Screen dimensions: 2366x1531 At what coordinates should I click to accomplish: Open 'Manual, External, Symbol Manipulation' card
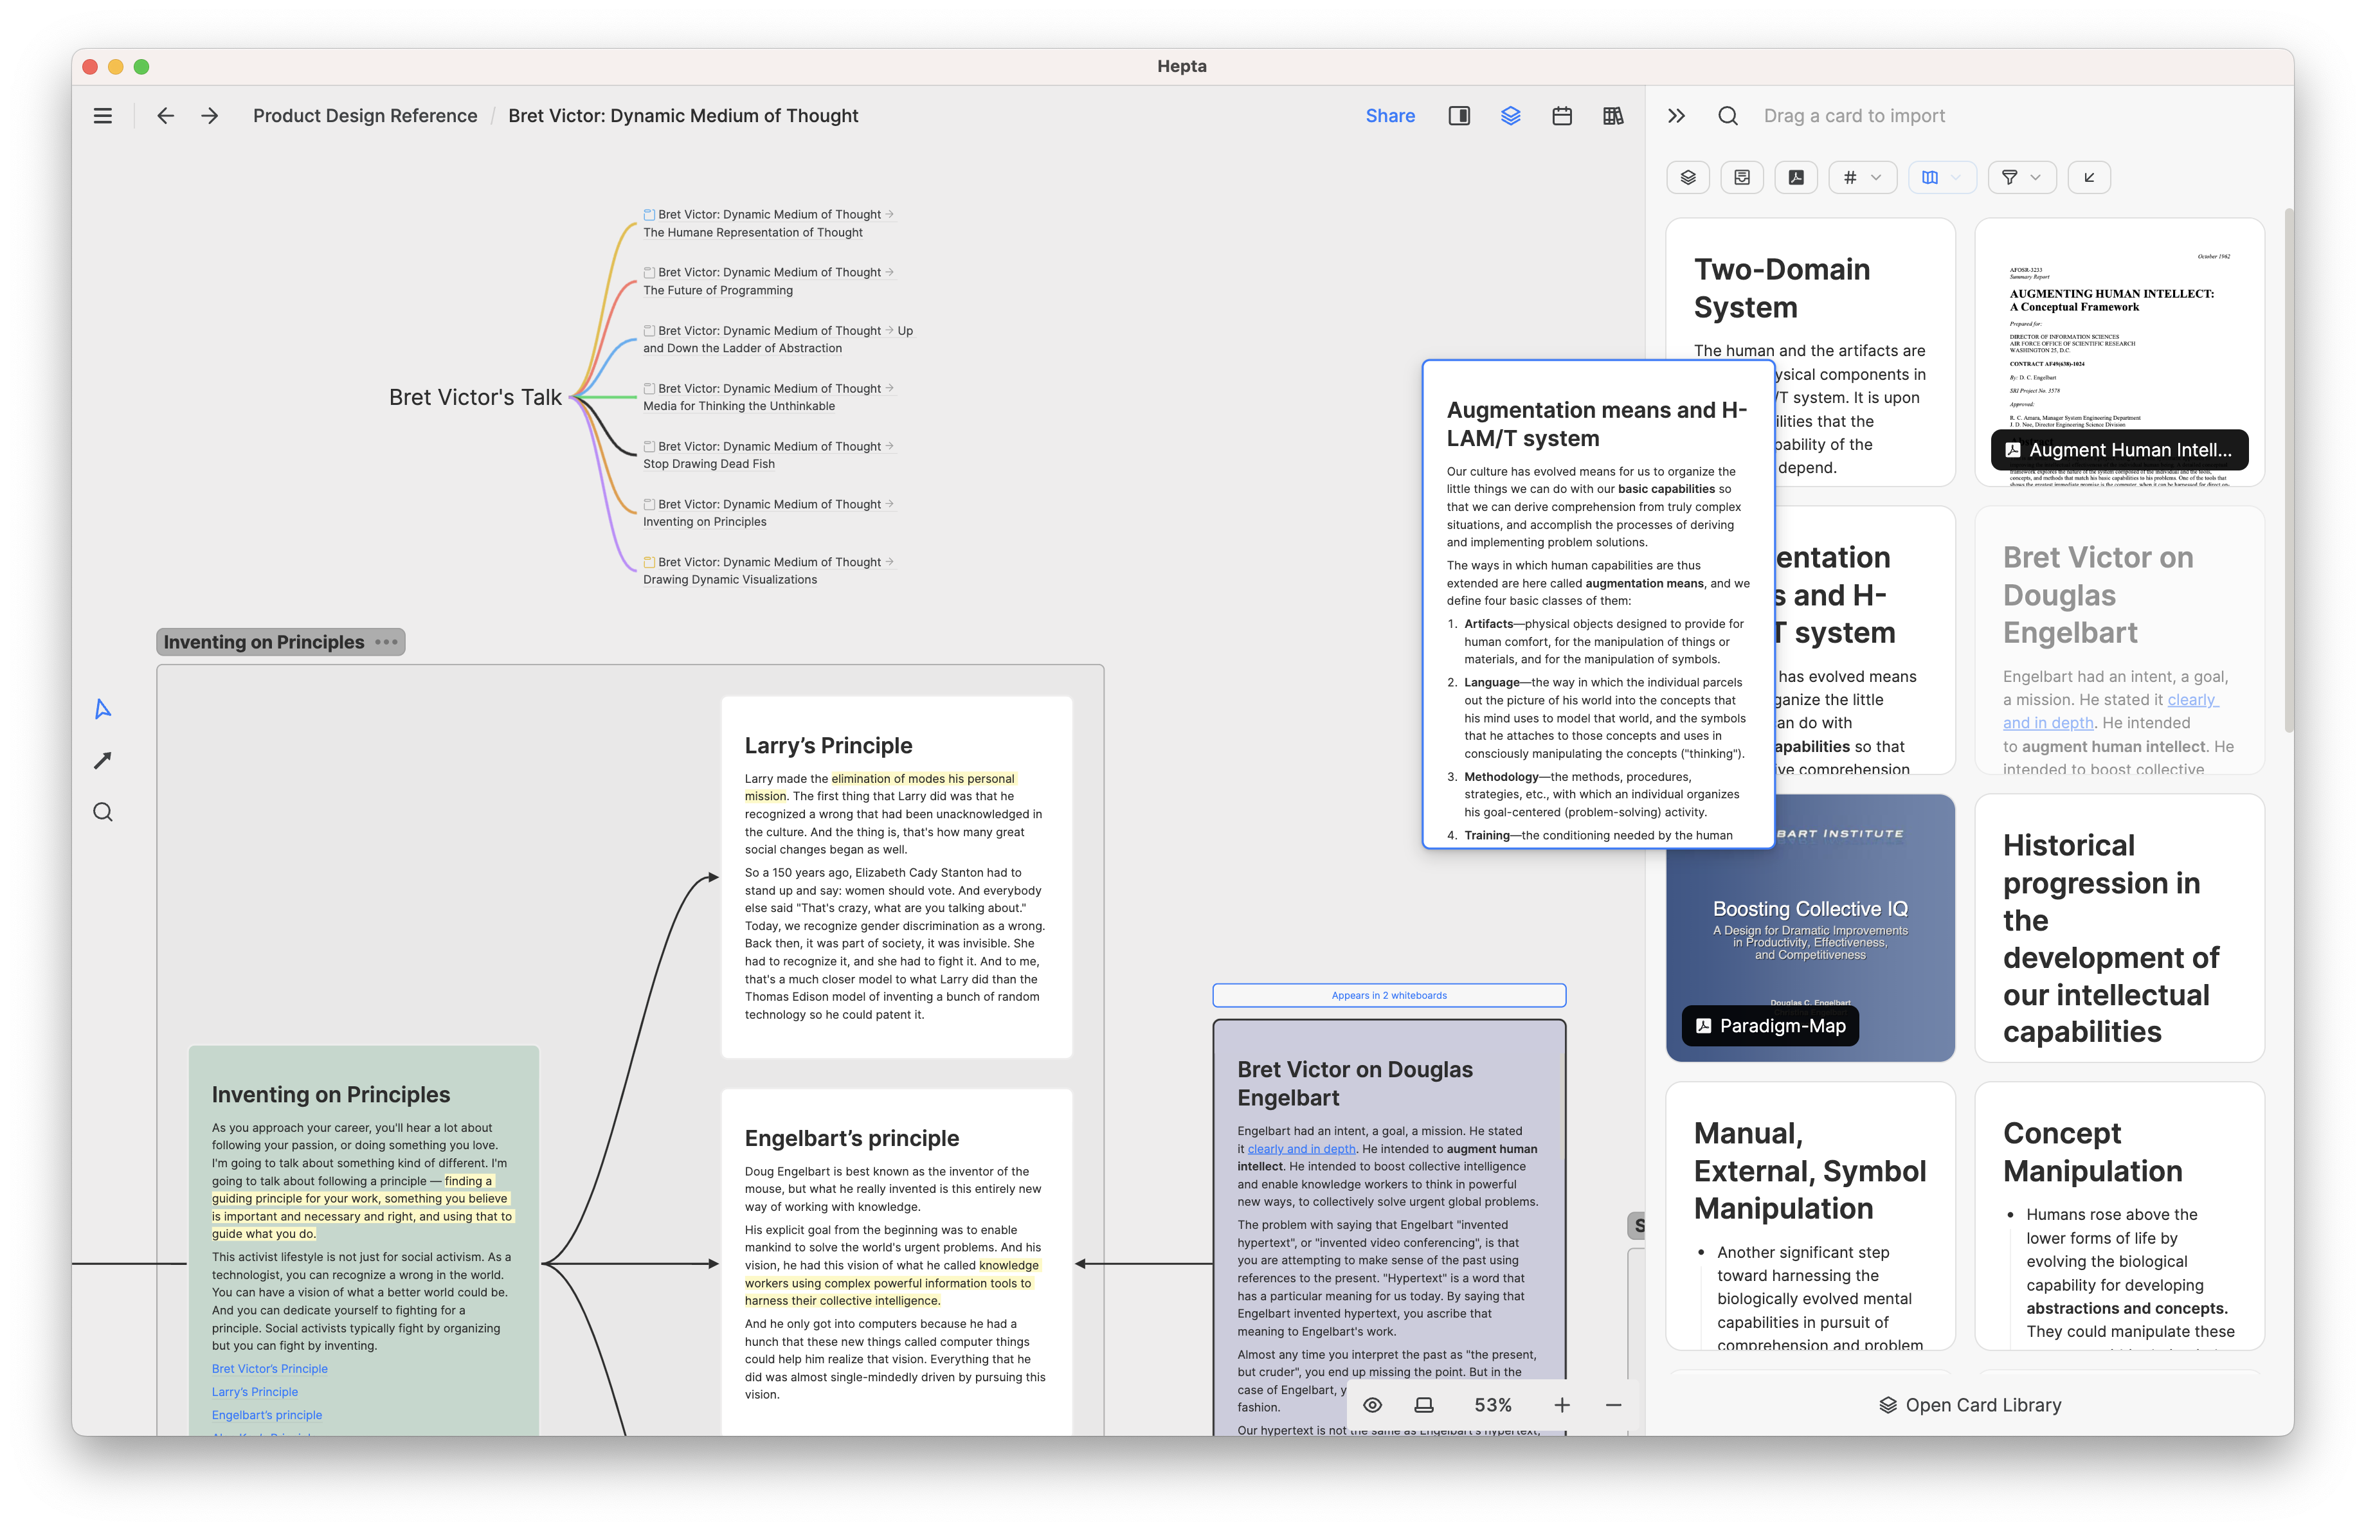(x=1811, y=1215)
